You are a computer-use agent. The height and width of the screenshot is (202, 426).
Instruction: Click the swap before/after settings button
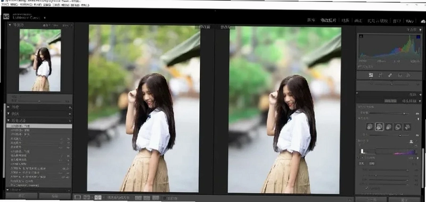click(155, 198)
